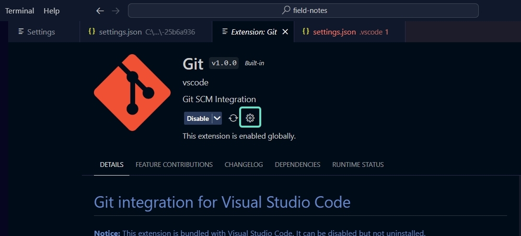Screen dimensions: 521x236
Task: Click the Disable extension button
Action: tap(197, 118)
